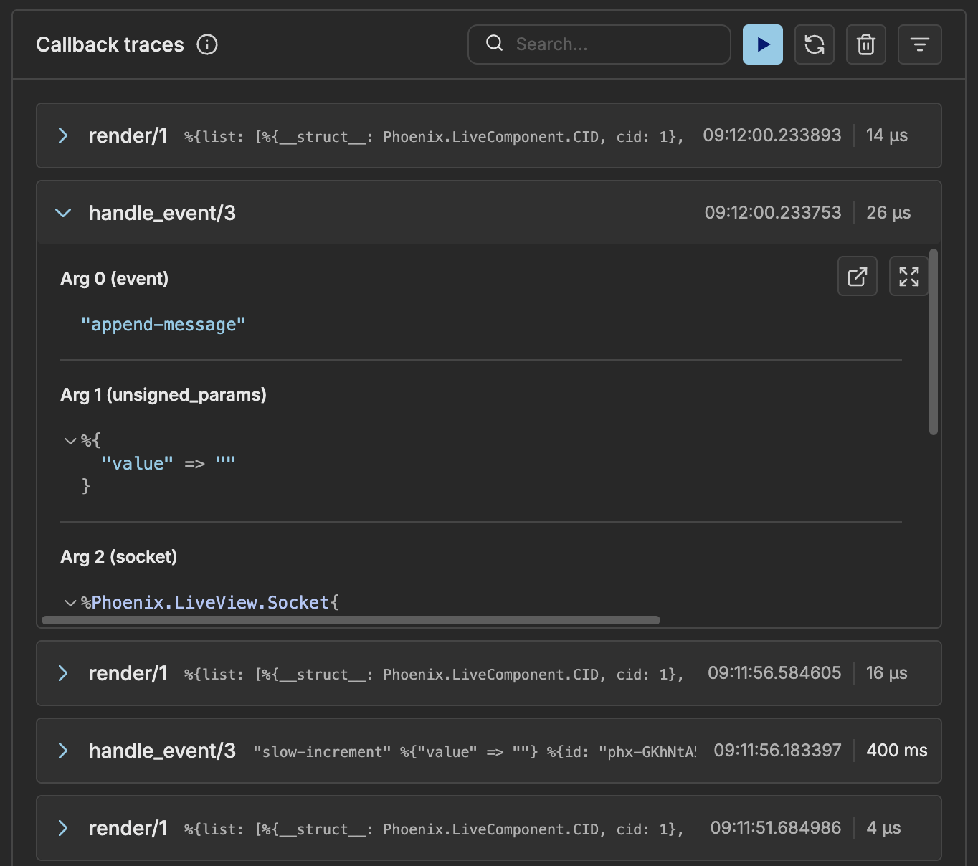Image resolution: width=978 pixels, height=866 pixels.
Task: Focus the Search traces input field
Action: (599, 44)
